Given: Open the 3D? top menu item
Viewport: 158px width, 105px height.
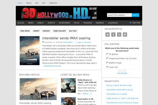Looking at the screenshot, I should (x=37, y=3).
